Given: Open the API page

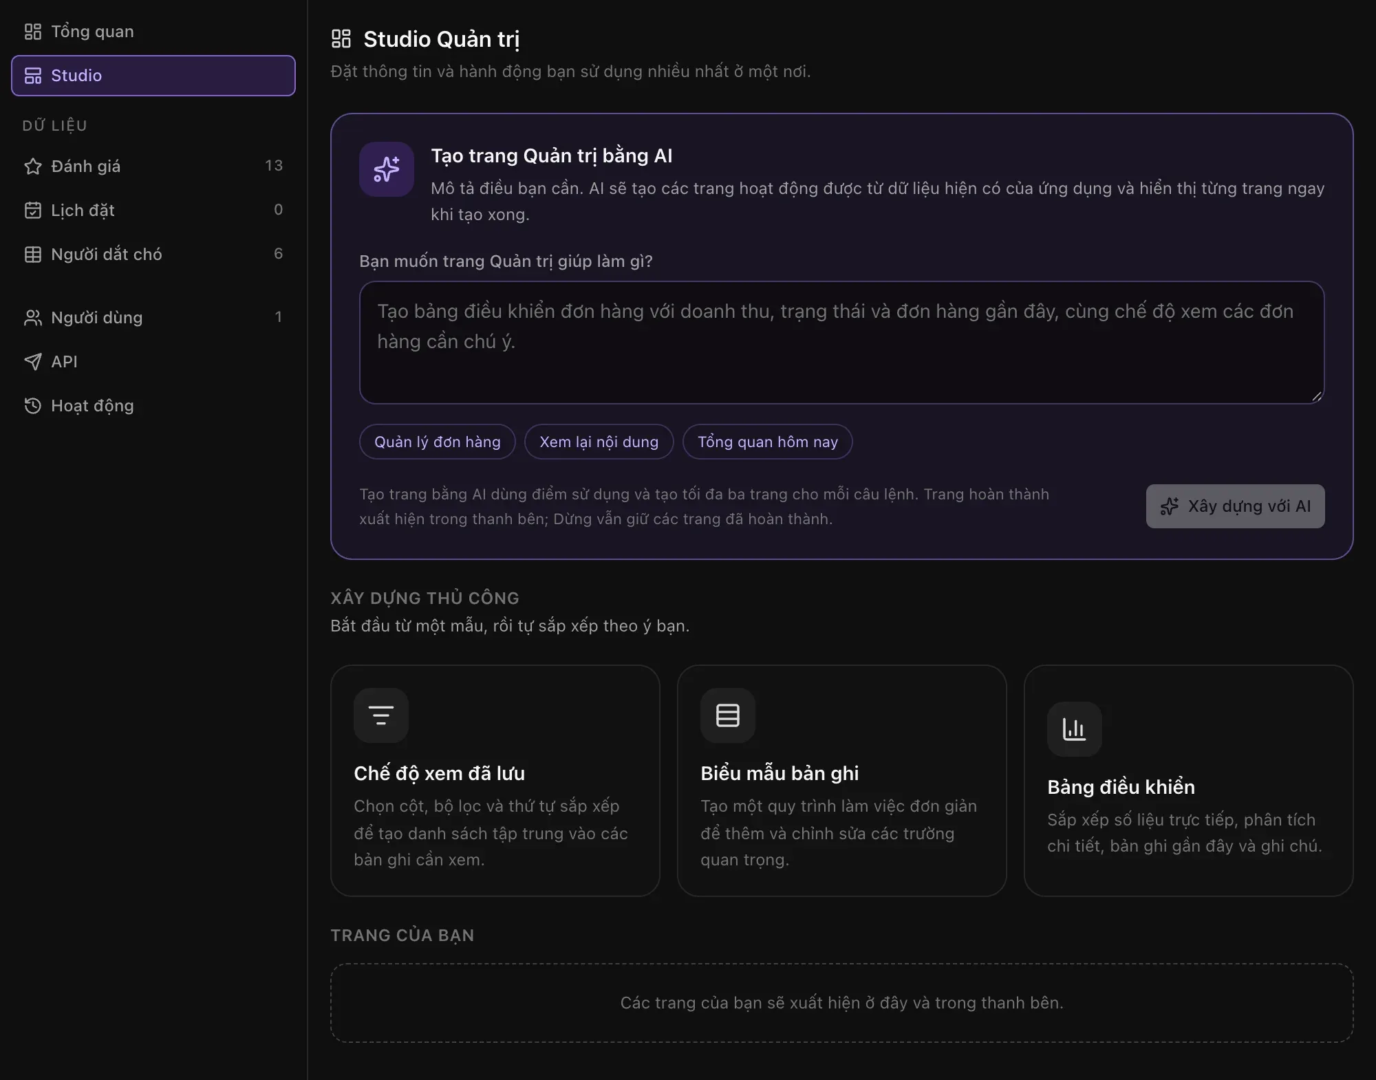Looking at the screenshot, I should tap(153, 361).
